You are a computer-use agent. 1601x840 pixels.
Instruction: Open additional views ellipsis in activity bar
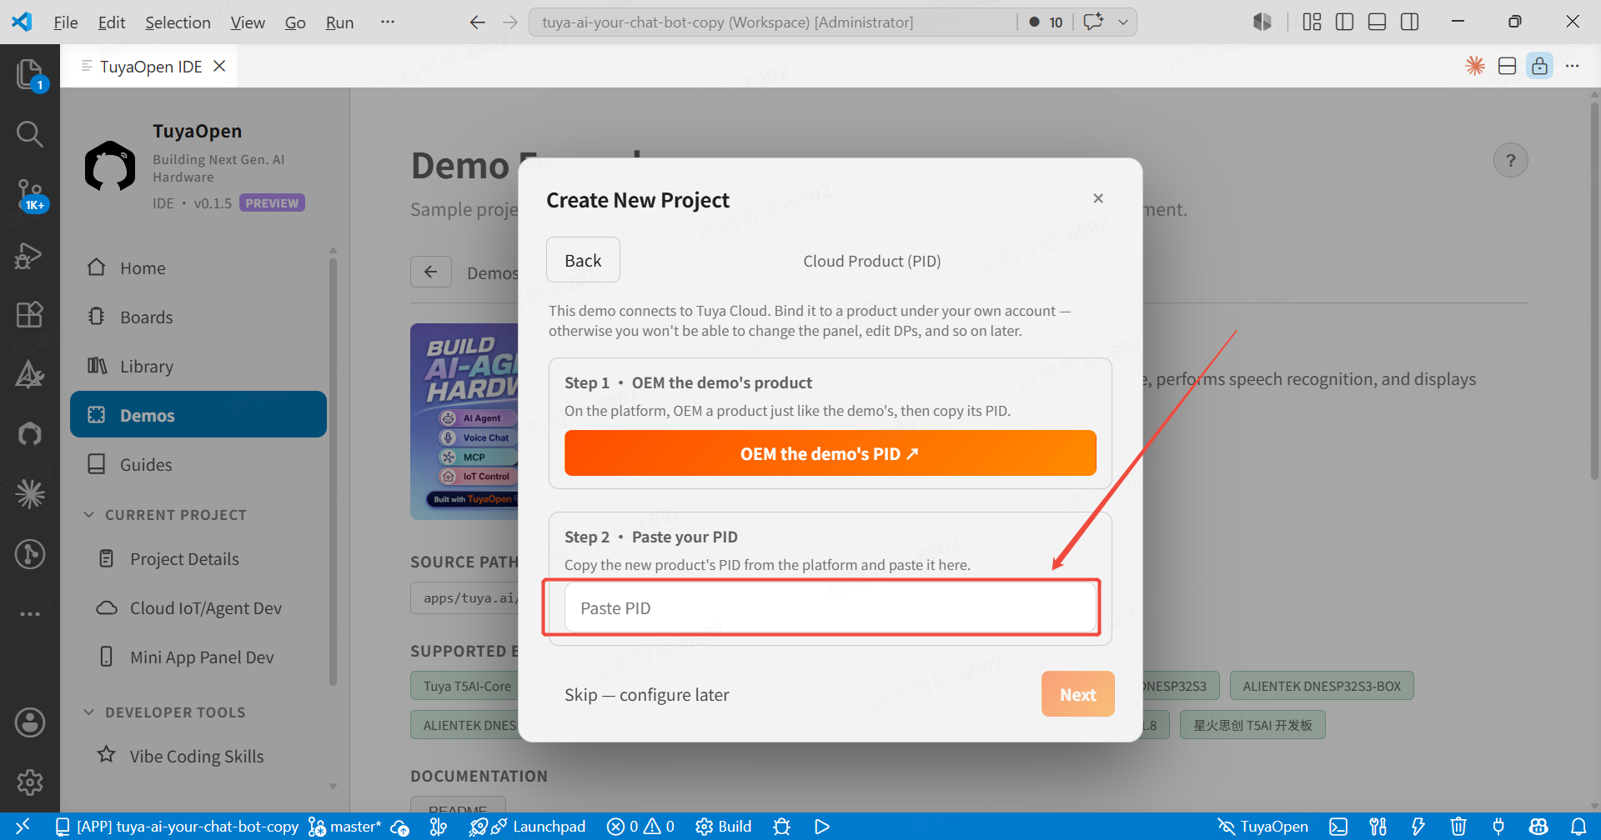click(29, 614)
